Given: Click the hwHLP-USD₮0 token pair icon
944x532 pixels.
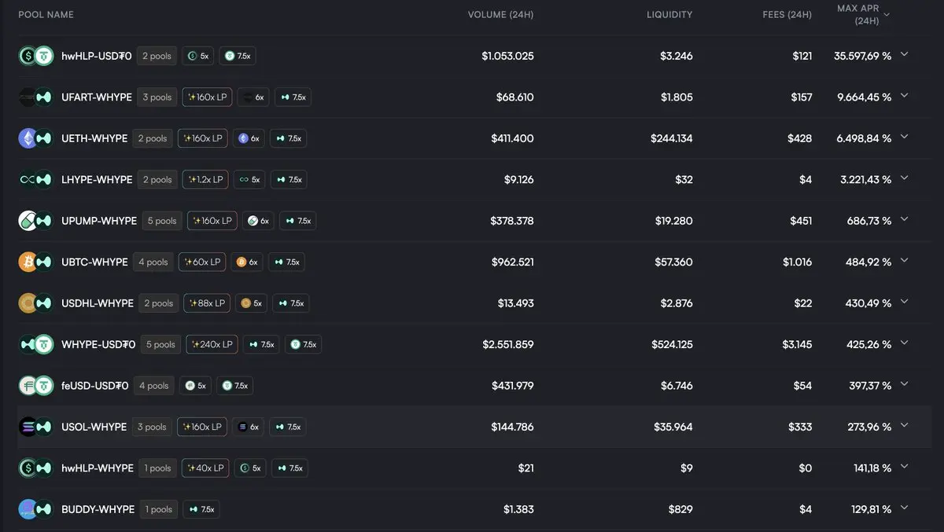Looking at the screenshot, I should (x=35, y=56).
